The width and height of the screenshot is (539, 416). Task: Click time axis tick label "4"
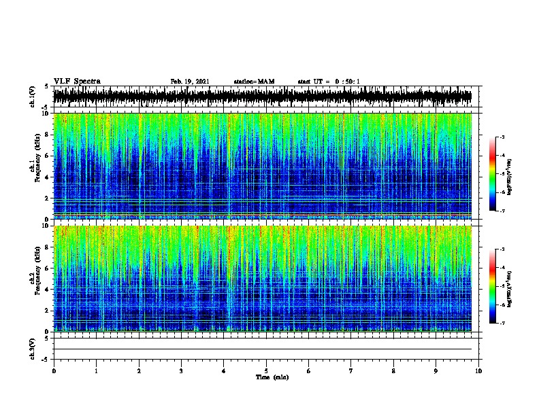(224, 371)
